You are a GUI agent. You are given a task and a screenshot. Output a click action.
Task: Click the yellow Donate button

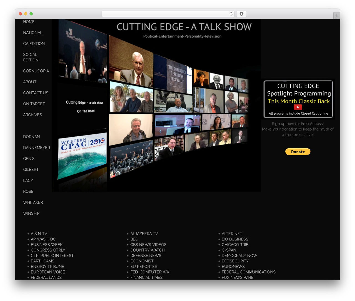pyautogui.click(x=298, y=152)
